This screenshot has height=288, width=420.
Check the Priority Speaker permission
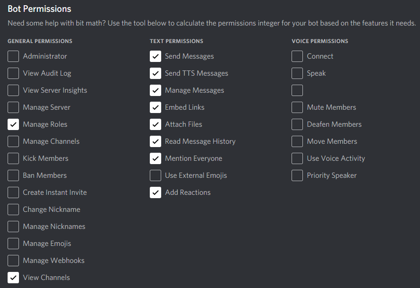pos(297,175)
